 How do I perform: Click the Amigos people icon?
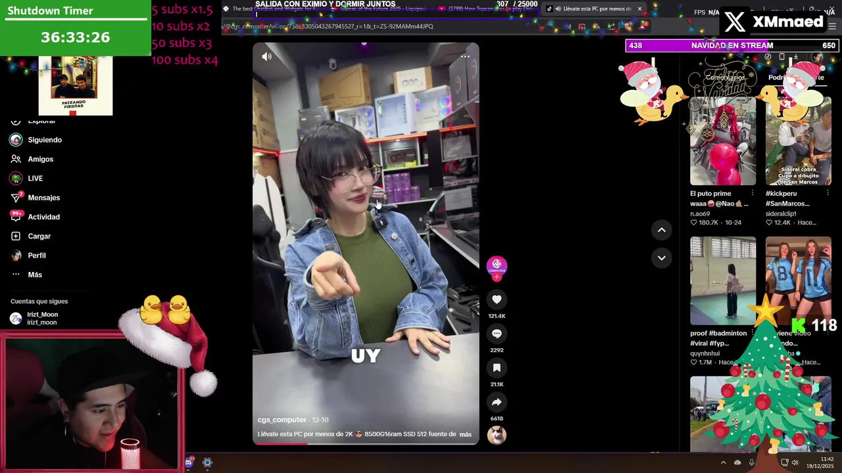click(x=16, y=159)
